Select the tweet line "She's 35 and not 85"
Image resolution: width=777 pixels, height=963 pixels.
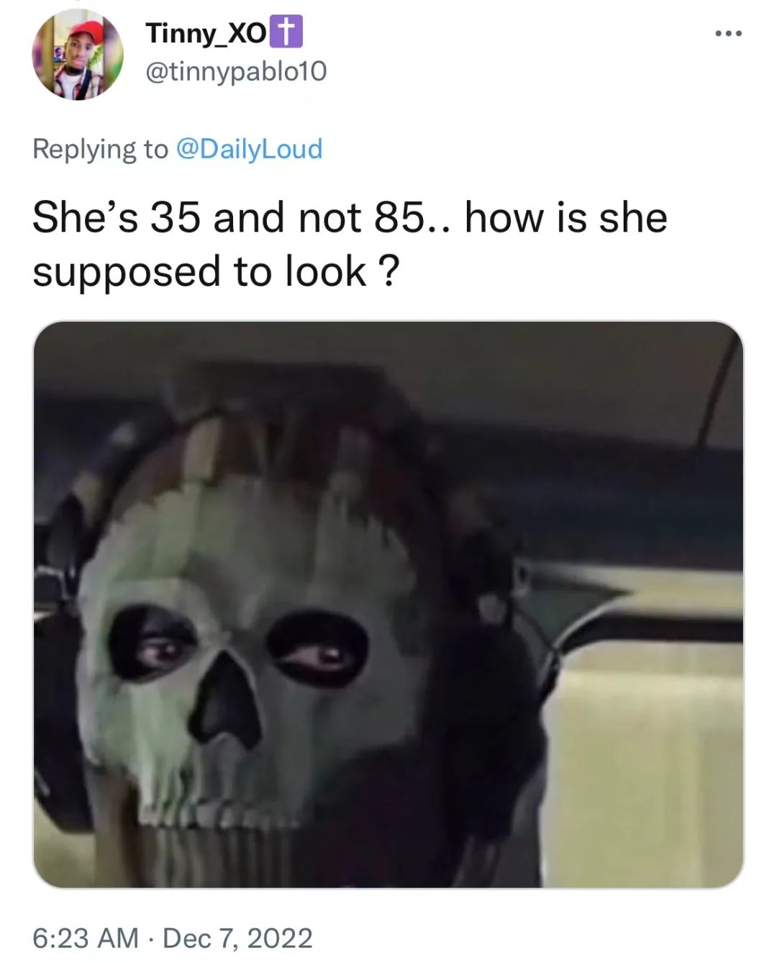227,217
